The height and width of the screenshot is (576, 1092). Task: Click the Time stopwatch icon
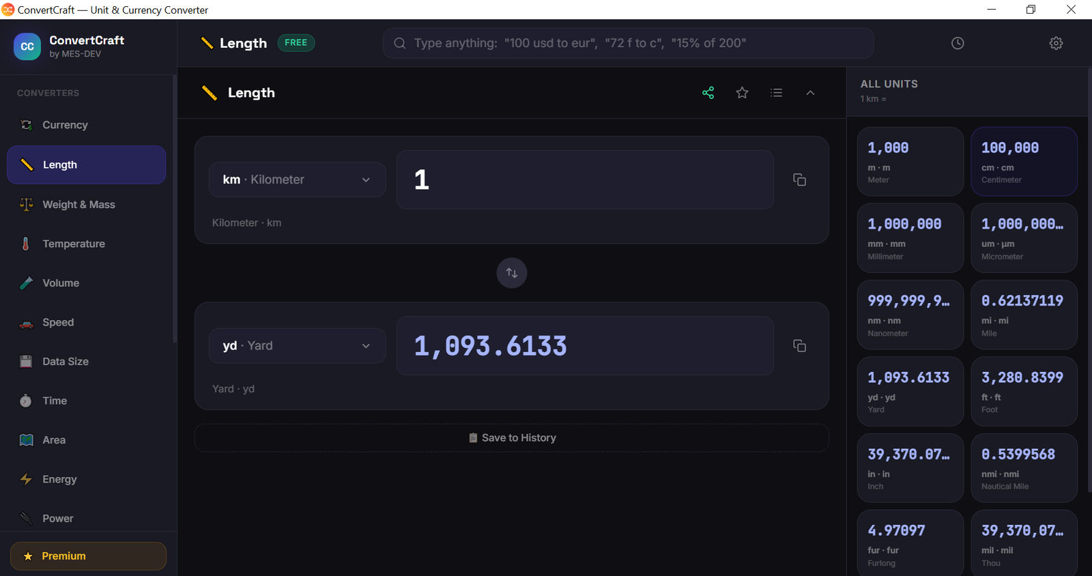tap(26, 401)
